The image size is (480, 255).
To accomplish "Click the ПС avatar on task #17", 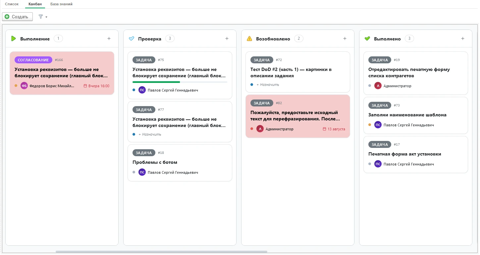I will click(378, 164).
